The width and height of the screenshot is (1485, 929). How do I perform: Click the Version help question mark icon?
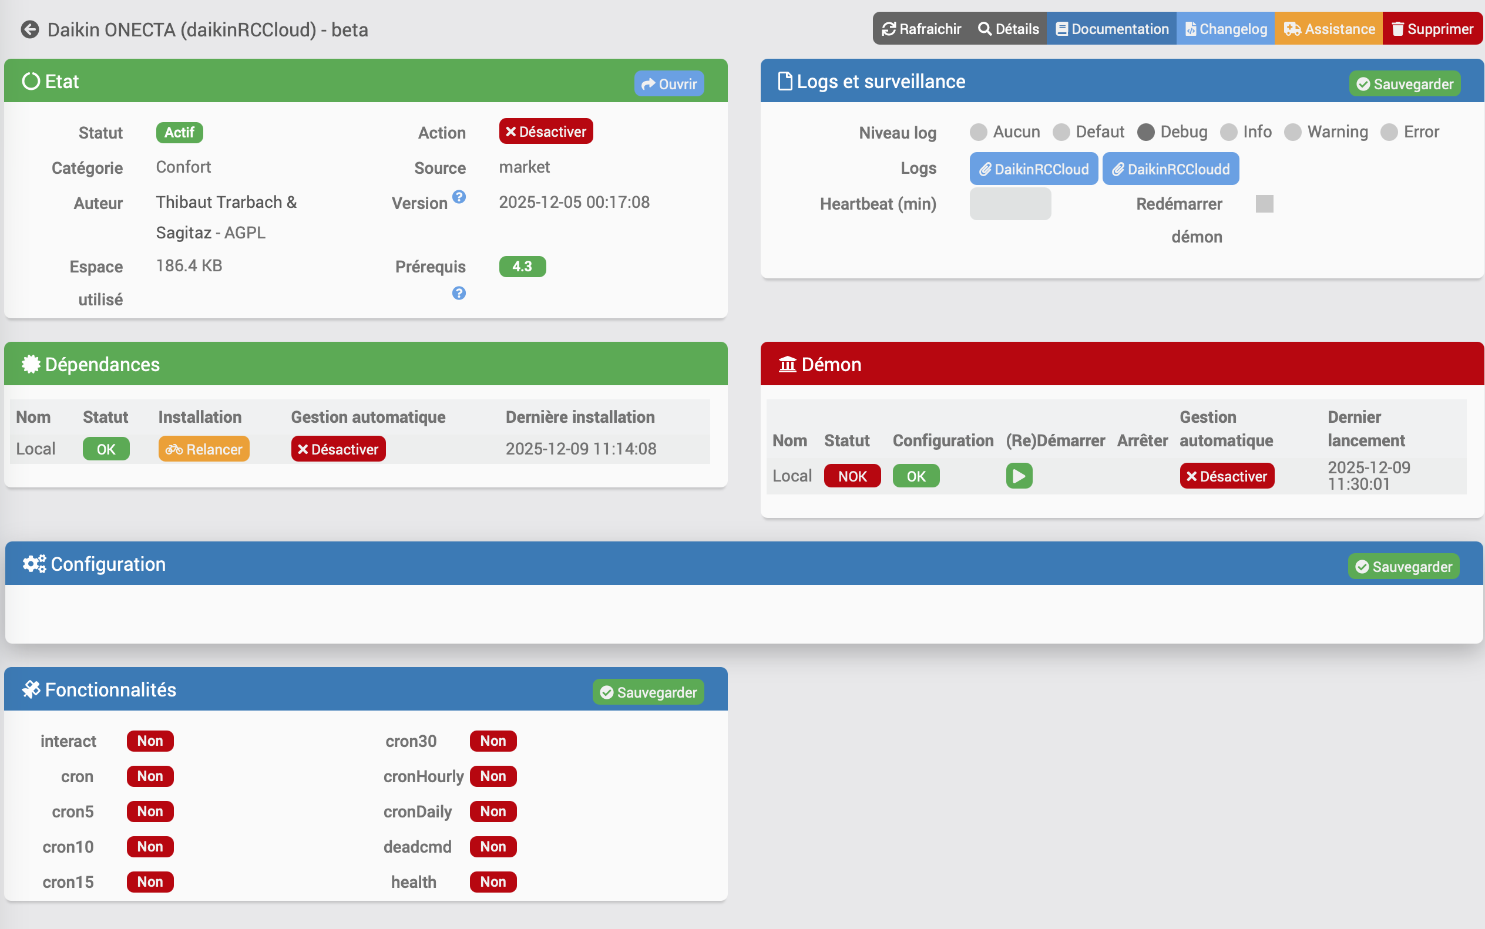point(459,197)
